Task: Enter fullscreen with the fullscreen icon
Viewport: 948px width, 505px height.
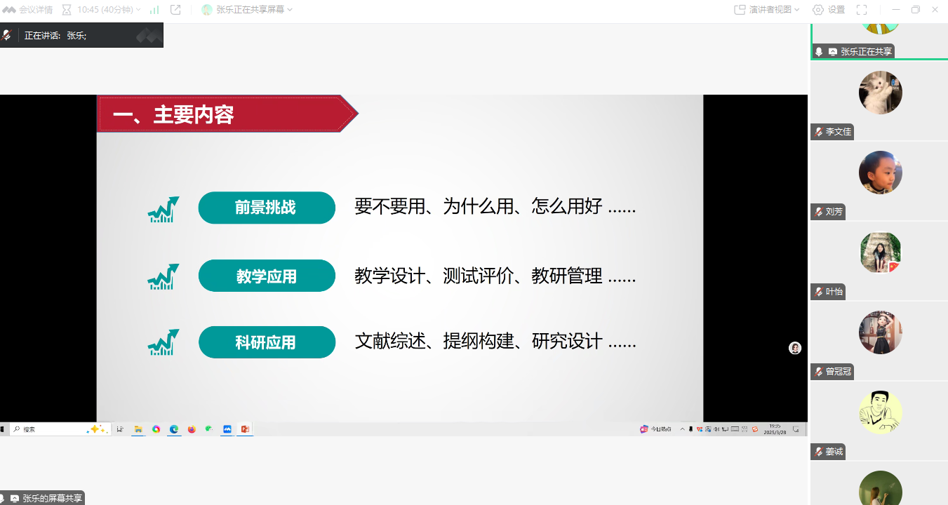Action: click(x=862, y=10)
